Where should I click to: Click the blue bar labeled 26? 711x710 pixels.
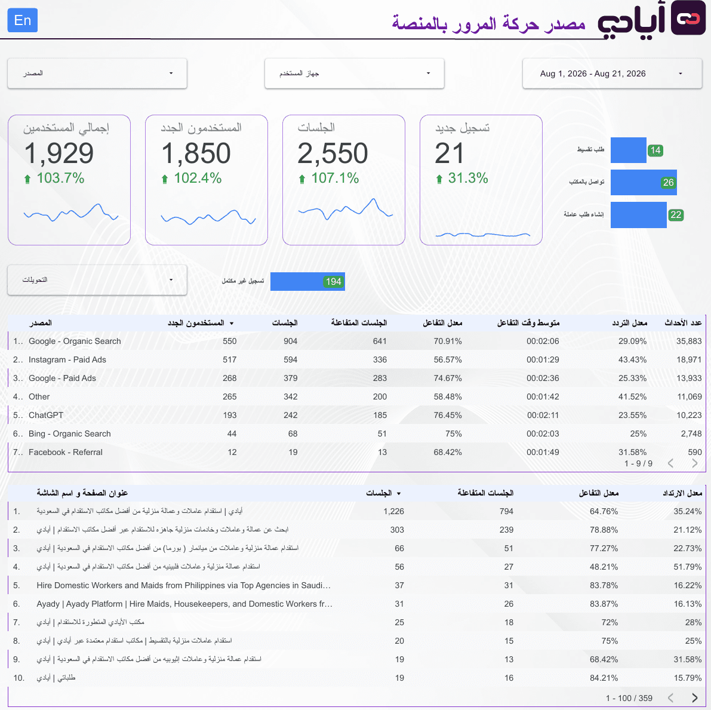pos(644,182)
